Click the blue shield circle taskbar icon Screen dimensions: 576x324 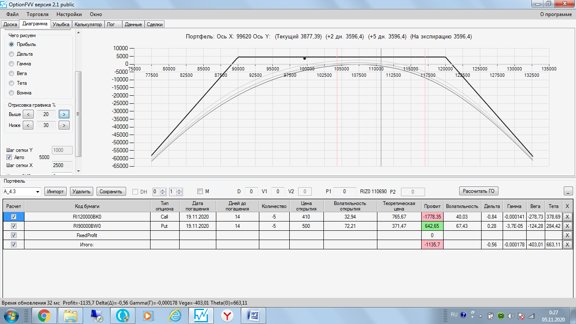click(x=122, y=315)
